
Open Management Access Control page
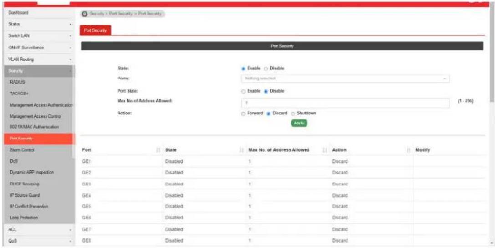pyautogui.click(x=36, y=116)
